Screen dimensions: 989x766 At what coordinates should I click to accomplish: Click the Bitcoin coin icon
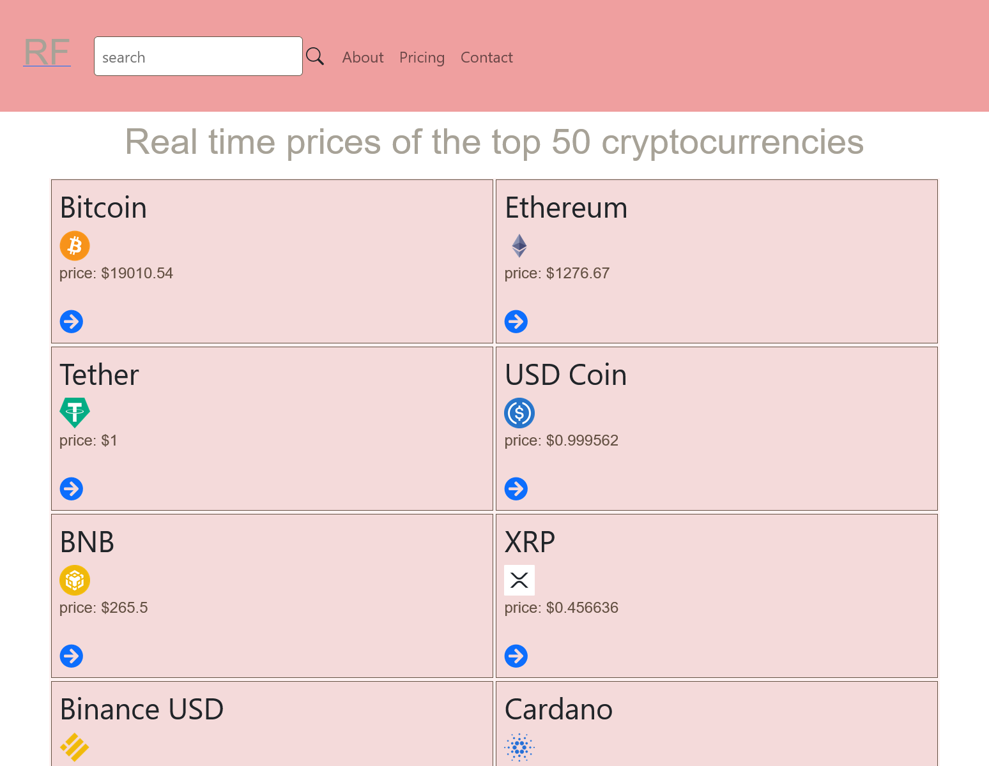[74, 245]
